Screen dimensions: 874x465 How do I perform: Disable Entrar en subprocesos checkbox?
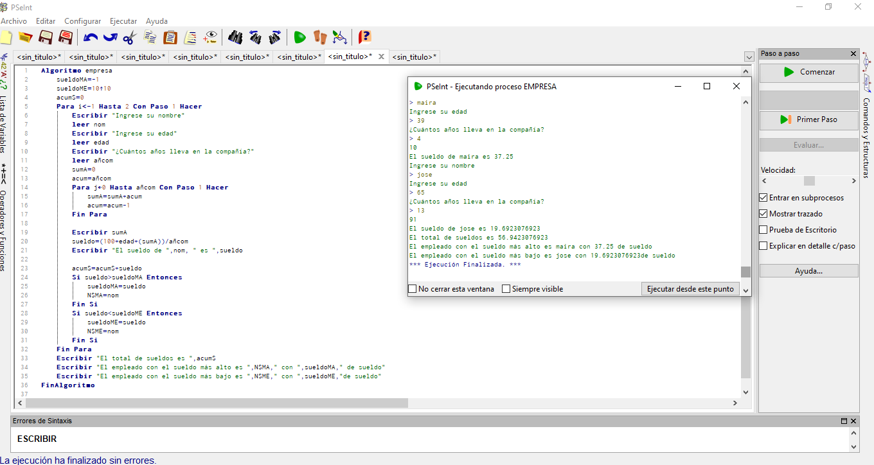(763, 198)
